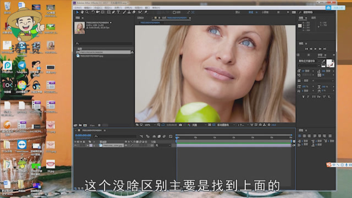Go to the first frame in Preview panel

[x=306, y=49]
